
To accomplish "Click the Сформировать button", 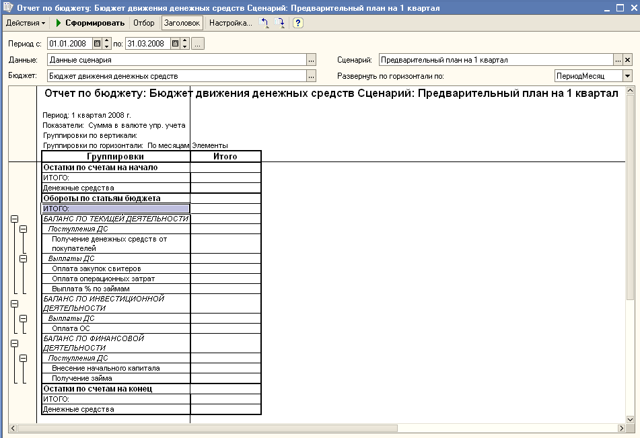I will click(90, 23).
